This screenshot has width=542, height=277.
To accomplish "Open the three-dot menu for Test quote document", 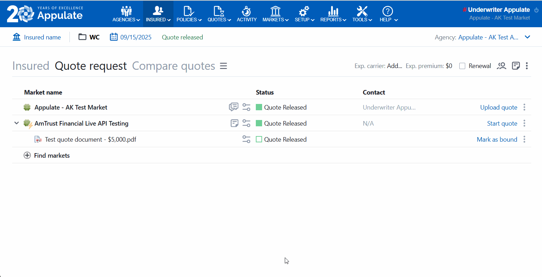I will (x=524, y=139).
